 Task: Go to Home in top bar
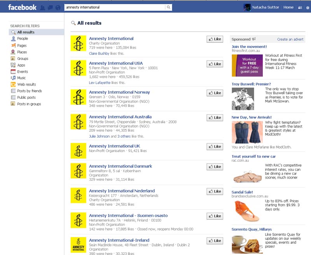(x=288, y=7)
